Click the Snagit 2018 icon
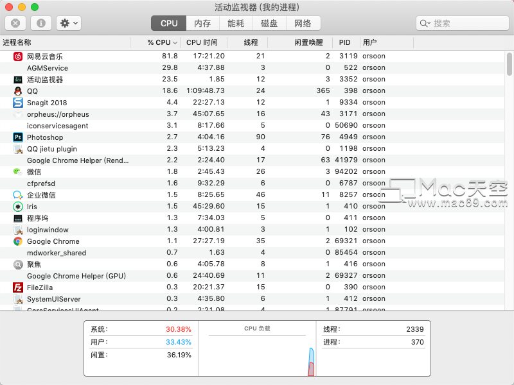Screen dimensions: 514x385 pos(18,103)
